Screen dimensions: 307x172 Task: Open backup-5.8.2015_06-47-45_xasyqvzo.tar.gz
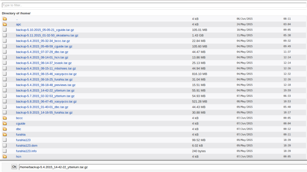(46, 102)
